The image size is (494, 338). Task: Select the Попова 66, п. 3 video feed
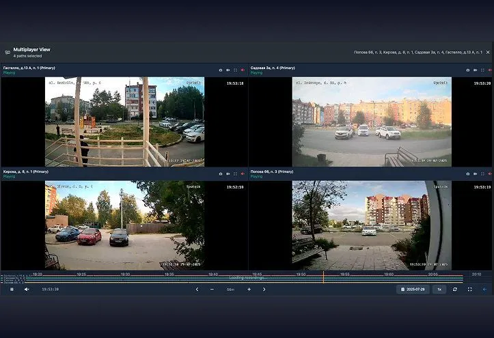[x=372, y=225]
